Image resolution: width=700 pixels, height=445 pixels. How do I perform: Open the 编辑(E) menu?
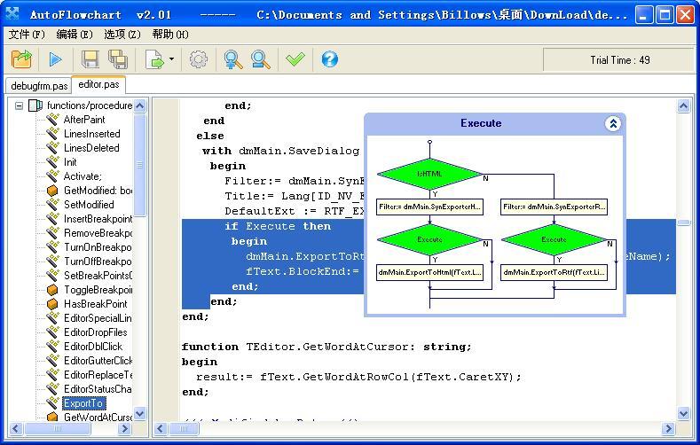tap(75, 35)
